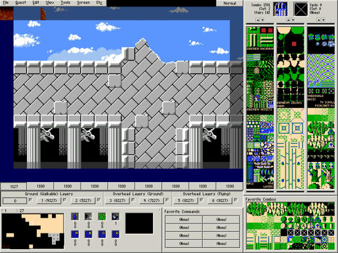Click the bottom-right Favorite Commands (None) slot
The width and height of the screenshot is (338, 253).
[221, 243]
